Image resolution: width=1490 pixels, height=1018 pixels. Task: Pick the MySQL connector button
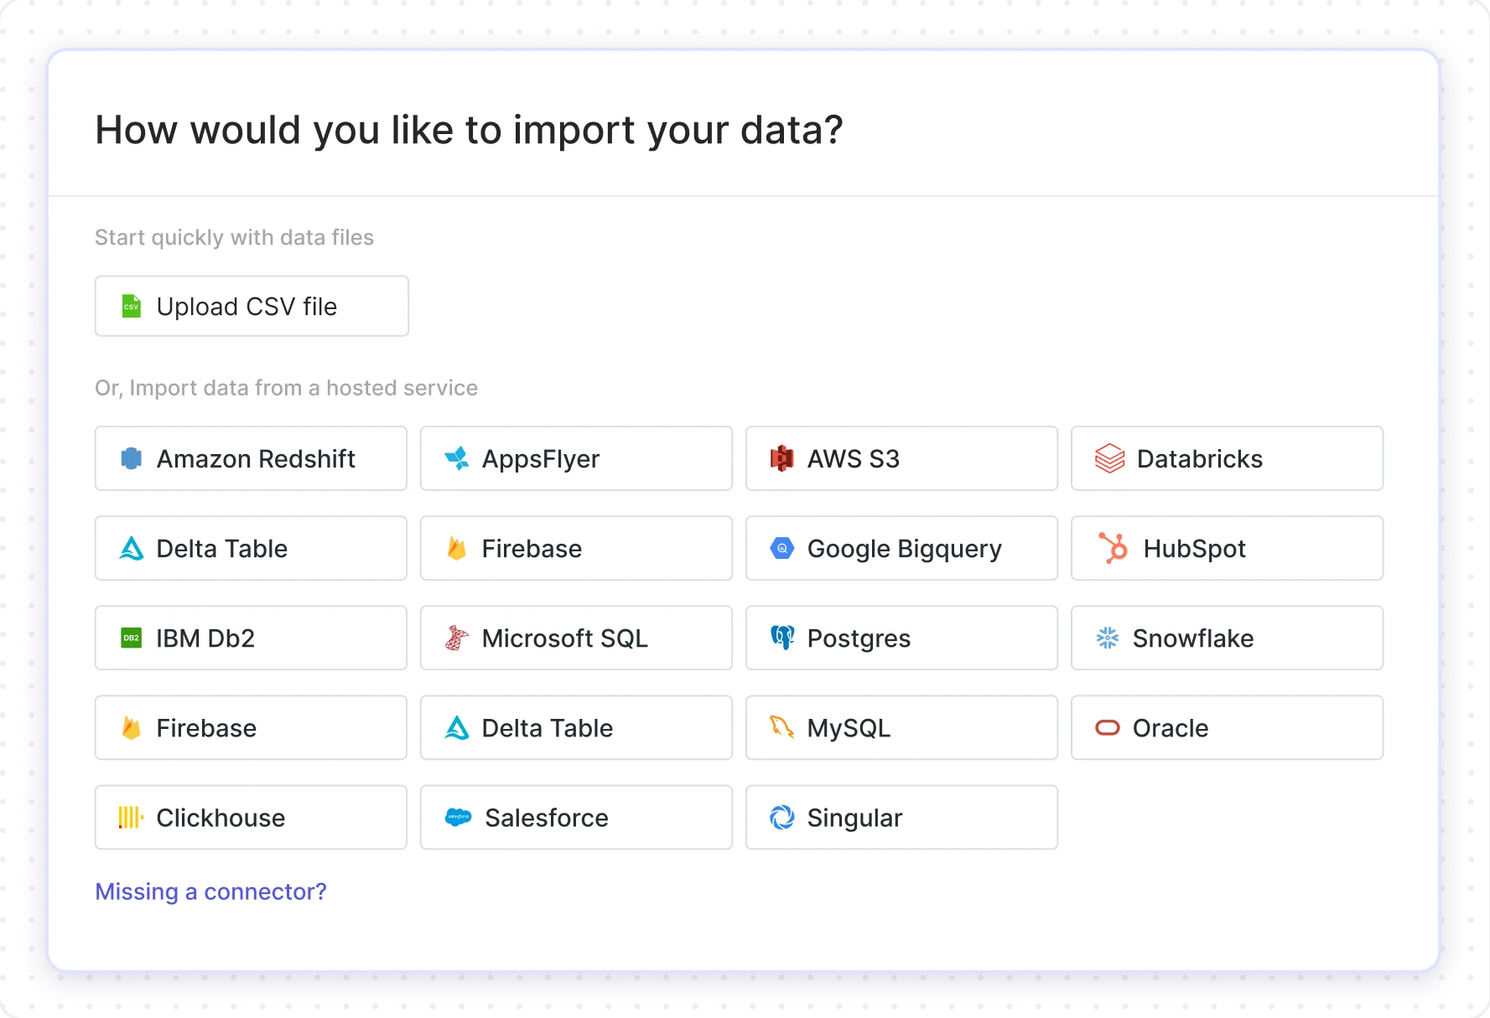pos(901,727)
